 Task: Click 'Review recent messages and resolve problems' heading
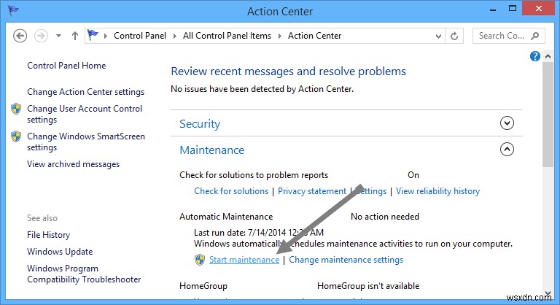coord(288,72)
